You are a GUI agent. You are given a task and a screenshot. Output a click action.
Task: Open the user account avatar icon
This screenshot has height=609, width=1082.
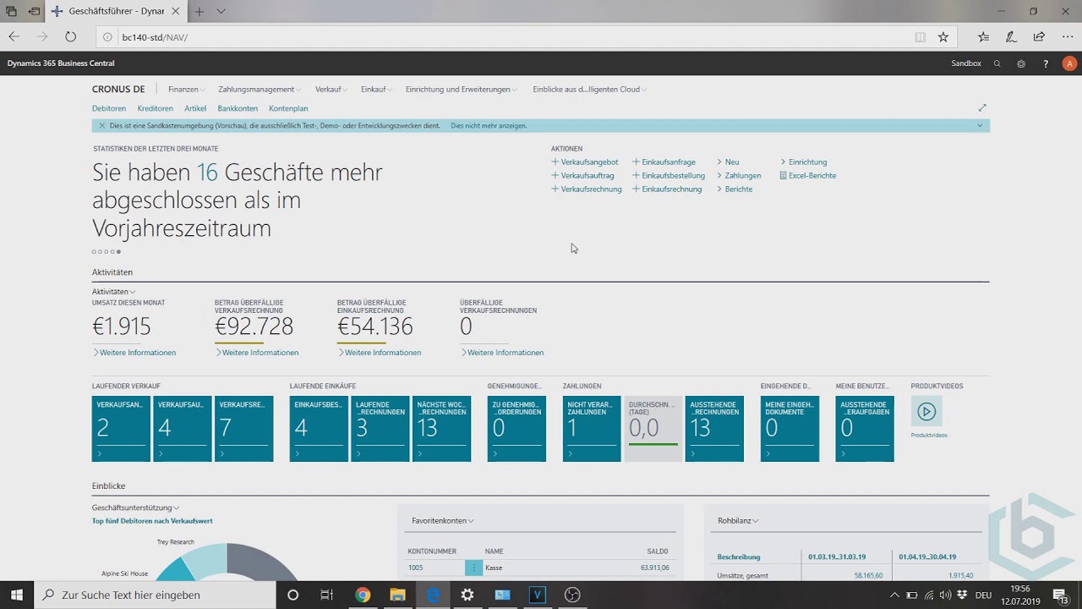(1070, 63)
